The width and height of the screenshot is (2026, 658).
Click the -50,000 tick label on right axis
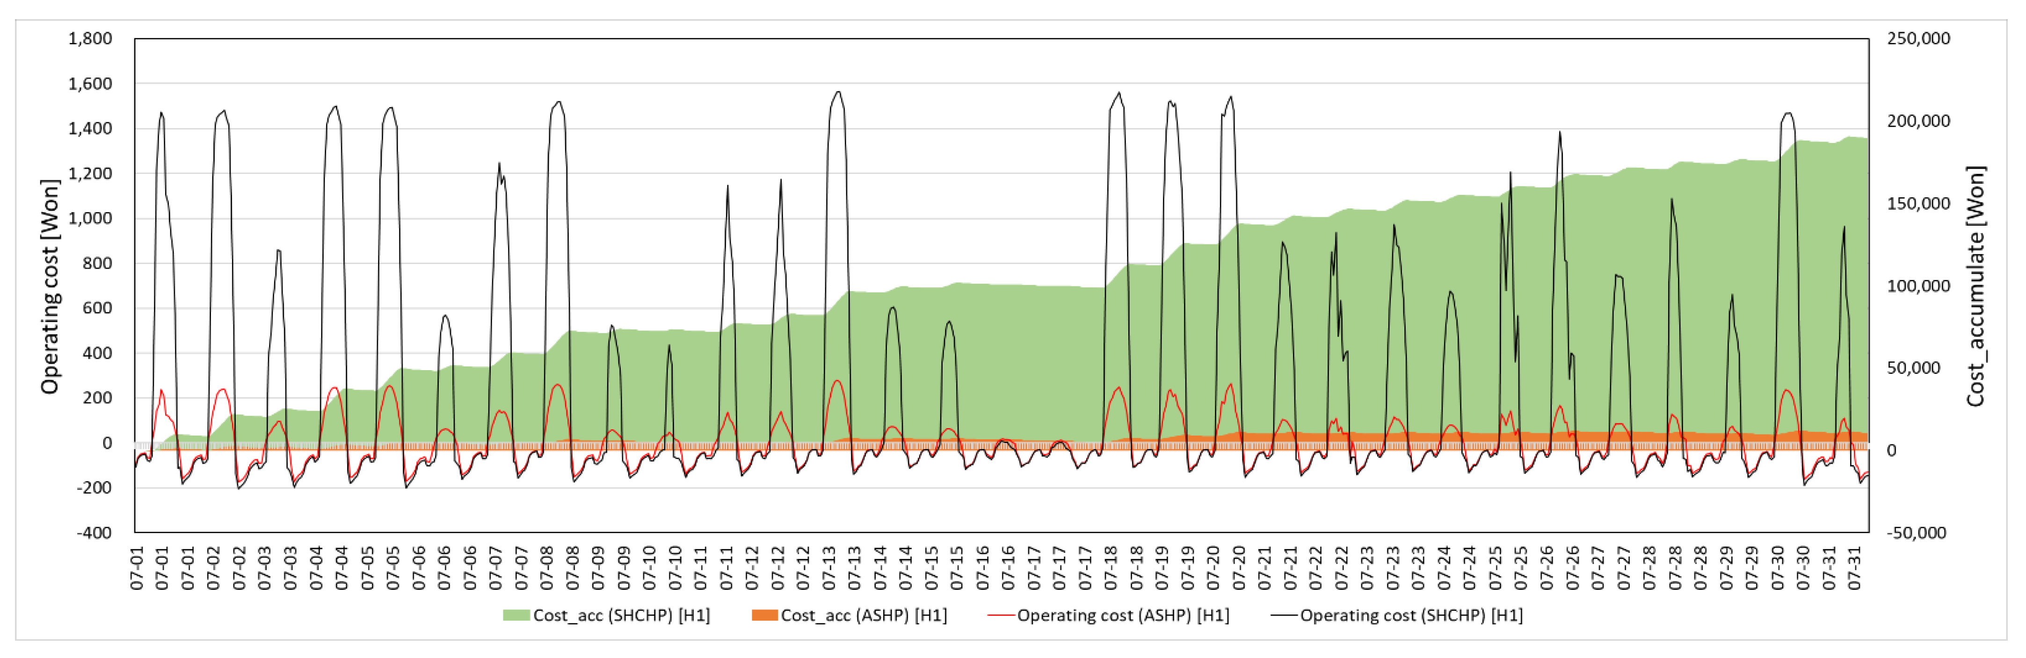1917,533
